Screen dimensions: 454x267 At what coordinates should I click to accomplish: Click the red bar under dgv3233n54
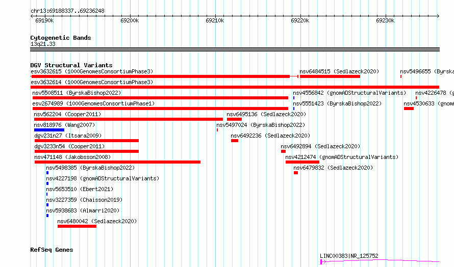tap(87, 151)
